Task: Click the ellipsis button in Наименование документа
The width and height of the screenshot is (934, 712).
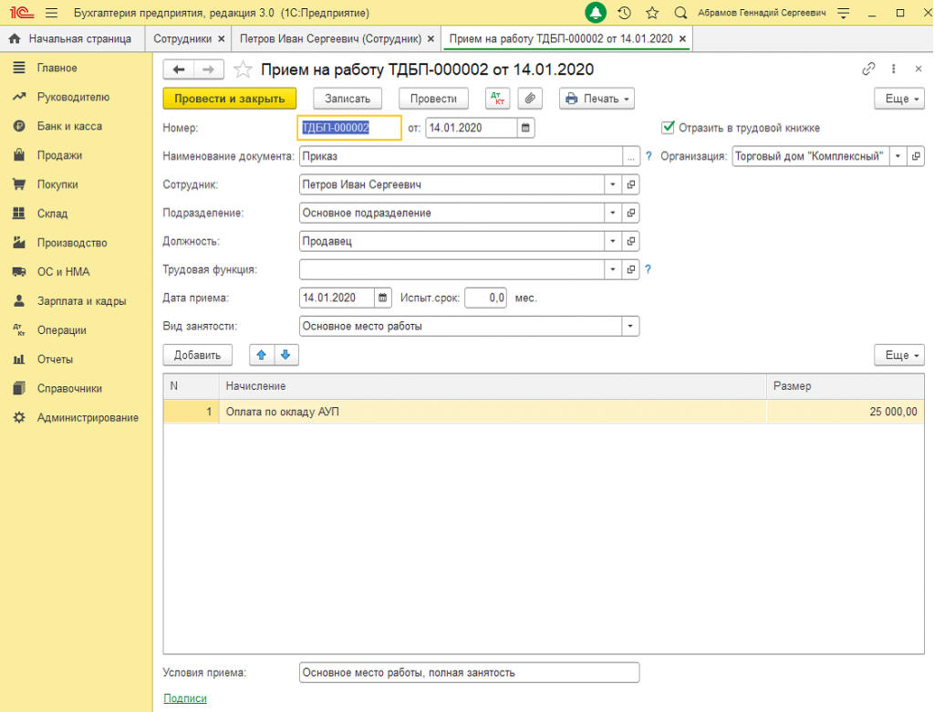Action: [x=631, y=156]
